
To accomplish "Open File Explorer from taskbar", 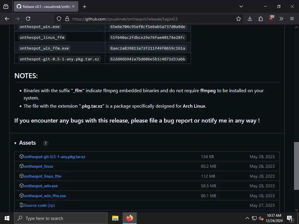I will [115, 218].
